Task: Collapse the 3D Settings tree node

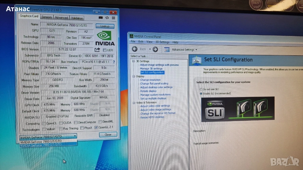Action: point(134,61)
